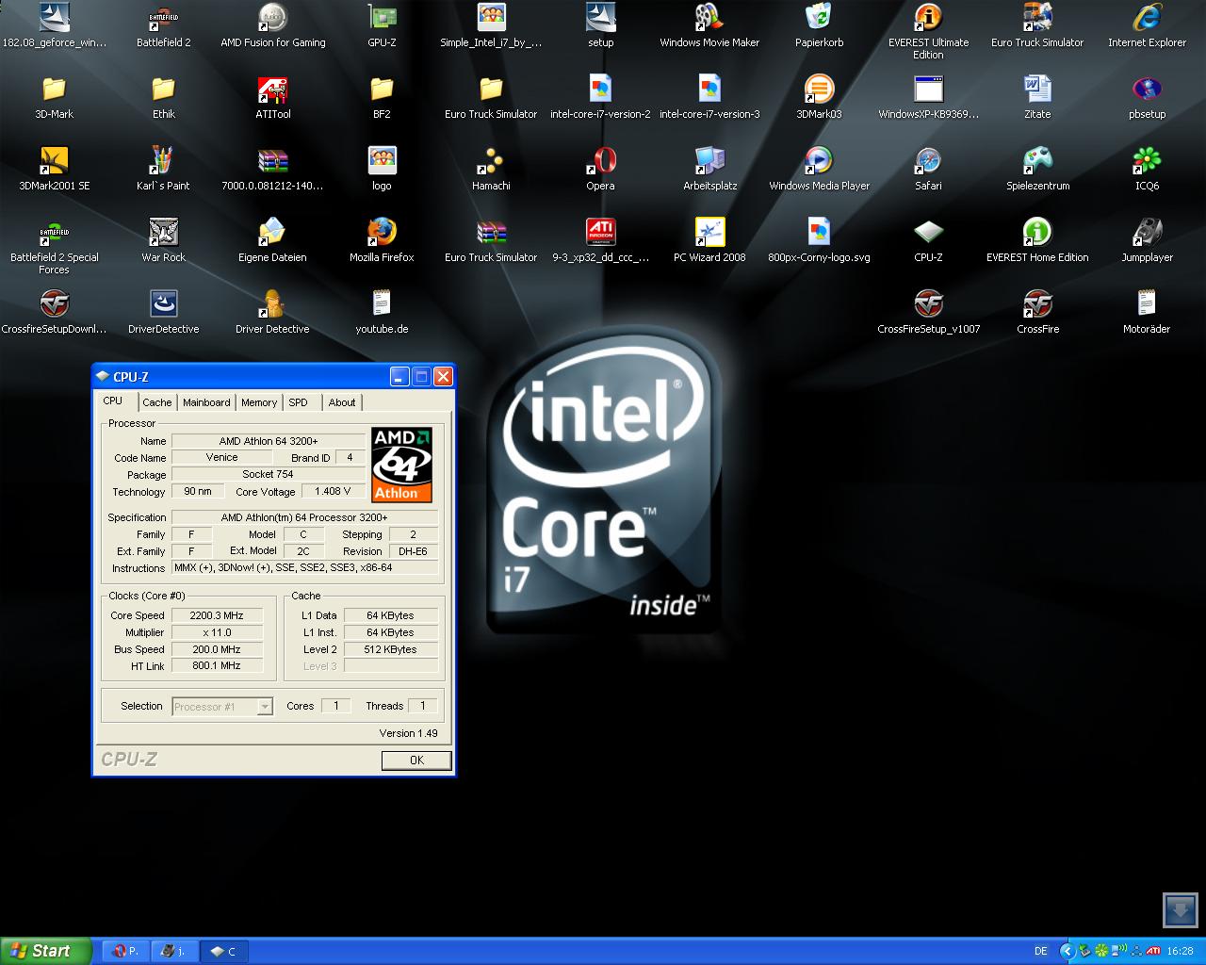Open Battlefield 2 desktop shortcut
The height and width of the screenshot is (965, 1206).
tap(163, 25)
